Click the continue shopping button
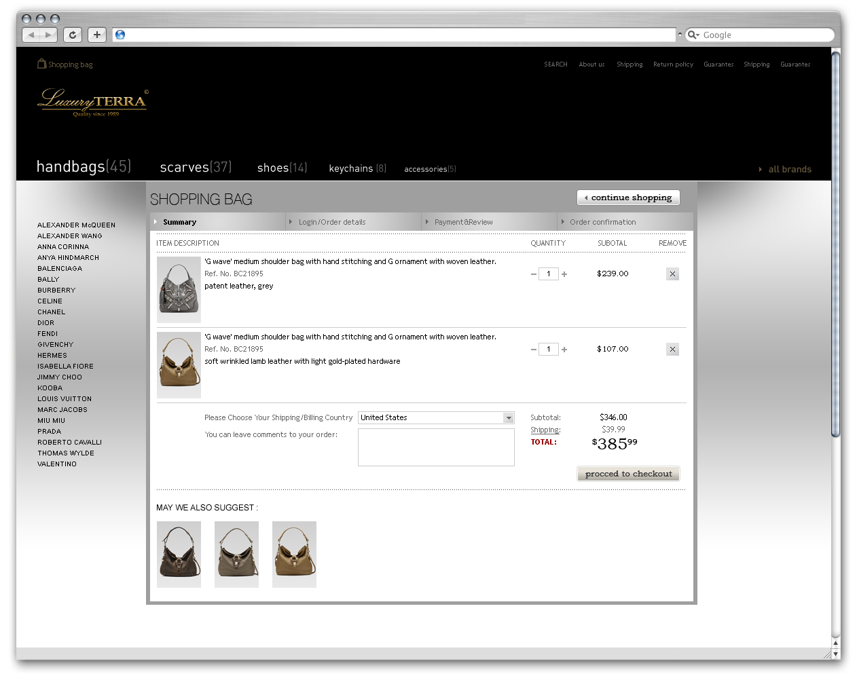The width and height of the screenshot is (857, 674). coord(628,198)
